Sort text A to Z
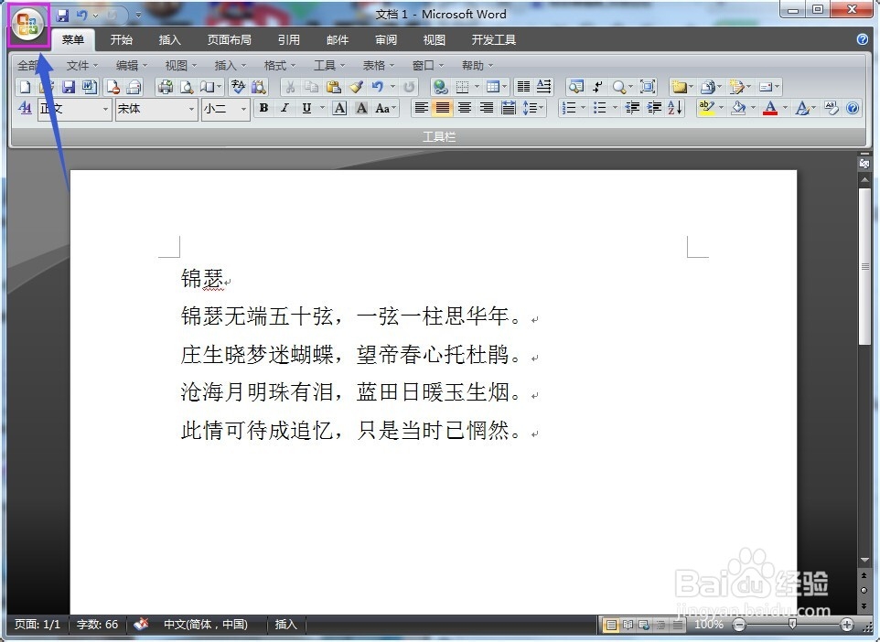 coord(675,108)
